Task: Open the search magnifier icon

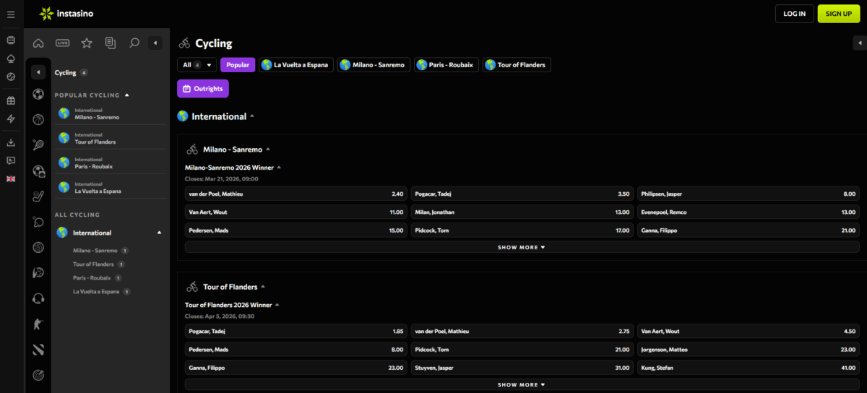Action: coord(134,43)
